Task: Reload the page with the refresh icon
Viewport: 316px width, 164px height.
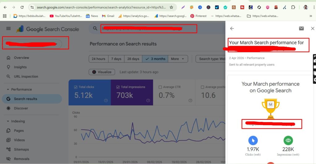Action: click(x=22, y=7)
